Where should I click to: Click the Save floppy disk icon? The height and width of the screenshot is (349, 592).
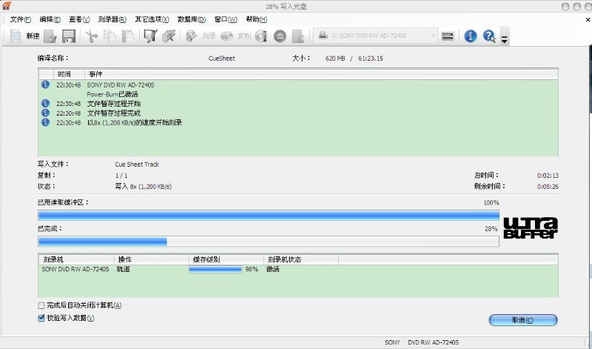click(x=69, y=36)
